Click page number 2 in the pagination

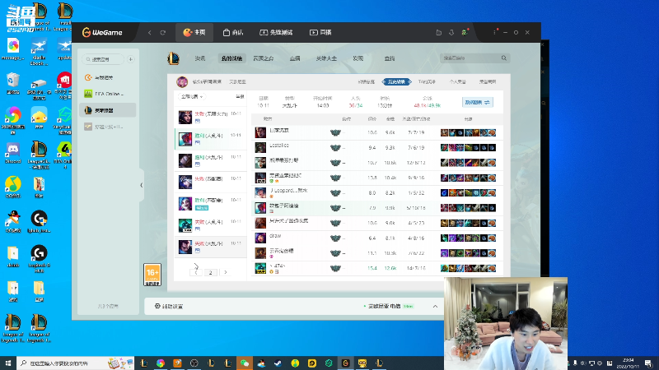click(x=211, y=272)
